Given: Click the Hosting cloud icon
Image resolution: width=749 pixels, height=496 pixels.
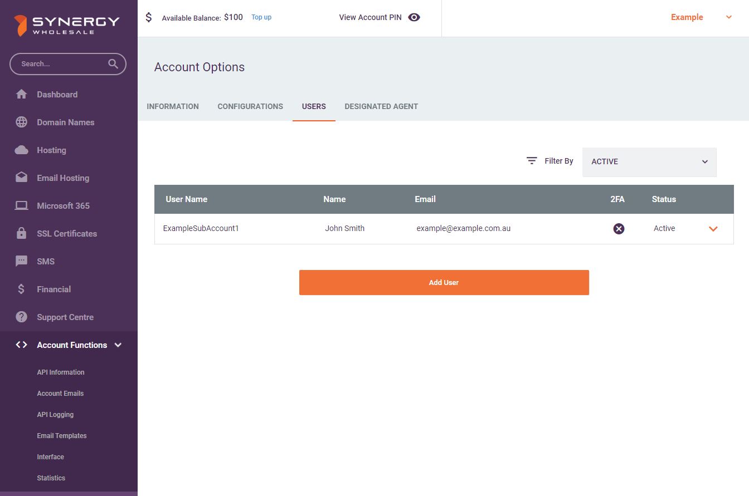Looking at the screenshot, I should 21,150.
